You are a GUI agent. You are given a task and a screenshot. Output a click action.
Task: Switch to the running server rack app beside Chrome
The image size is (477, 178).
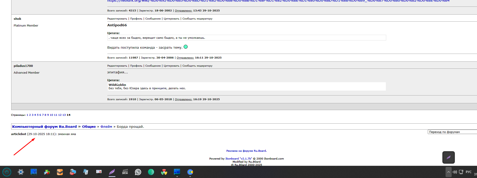177,172
